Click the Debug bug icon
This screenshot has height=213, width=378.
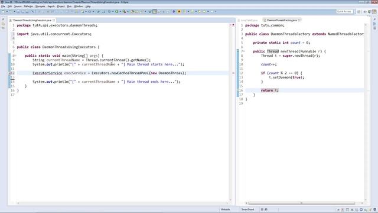[109, 11]
